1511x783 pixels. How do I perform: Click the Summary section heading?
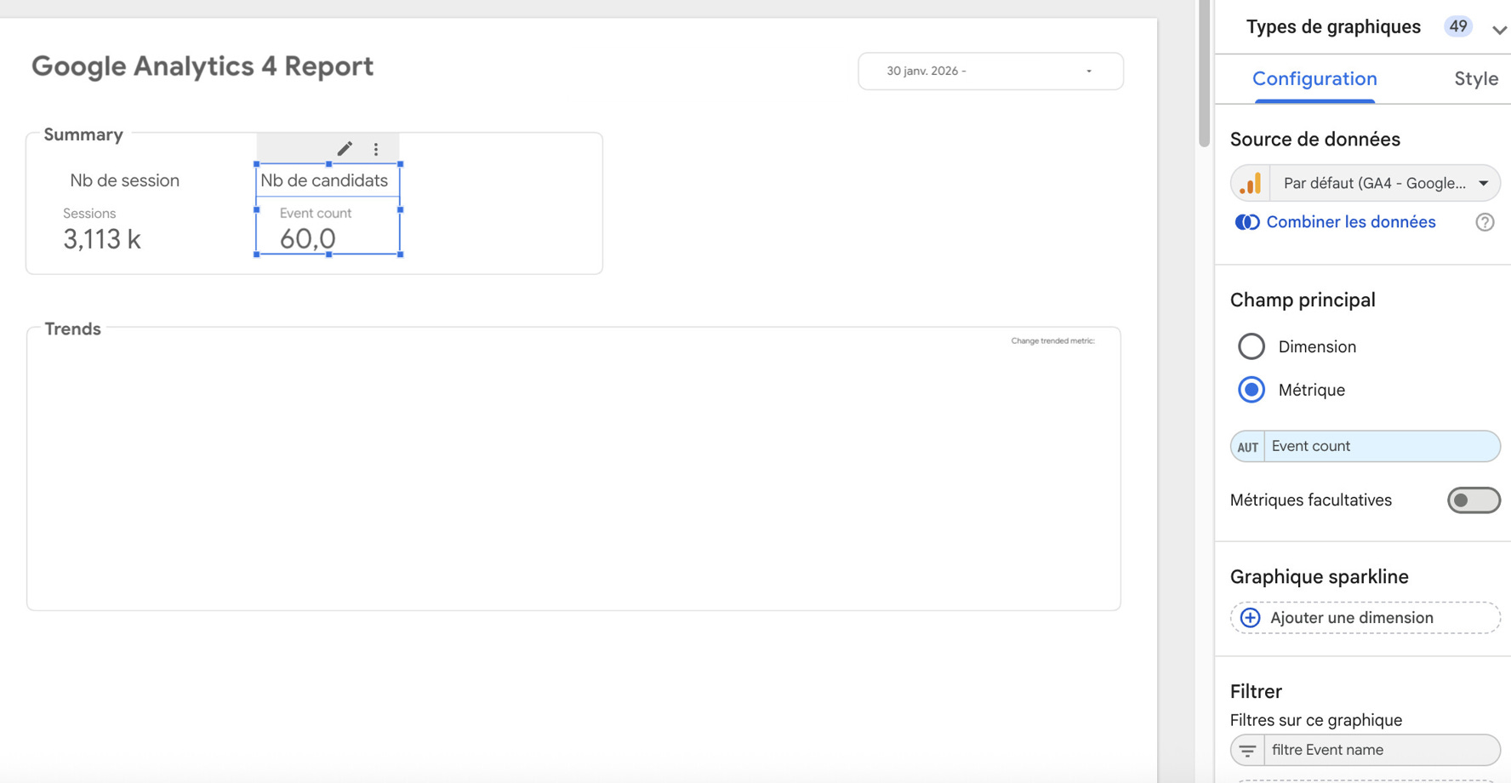83,134
